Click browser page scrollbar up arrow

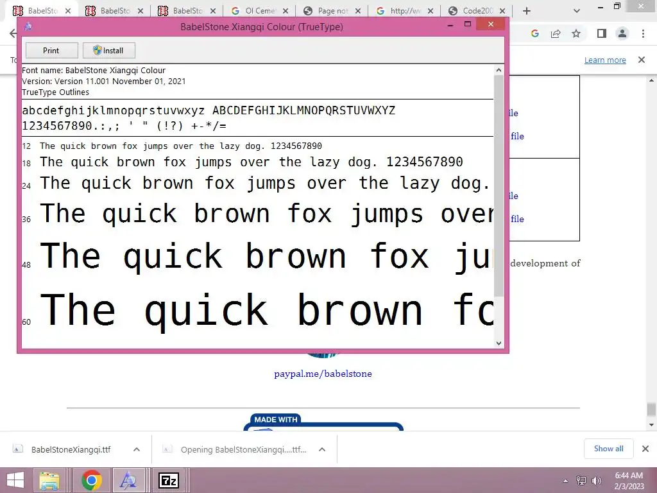tap(652, 80)
